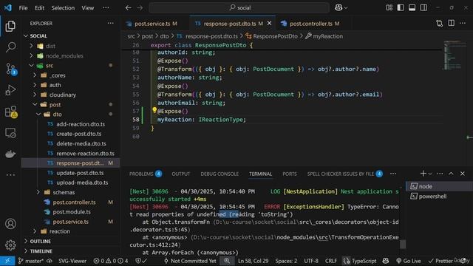473x266 pixels.
Task: Click the social command center search box
Action: click(x=239, y=8)
